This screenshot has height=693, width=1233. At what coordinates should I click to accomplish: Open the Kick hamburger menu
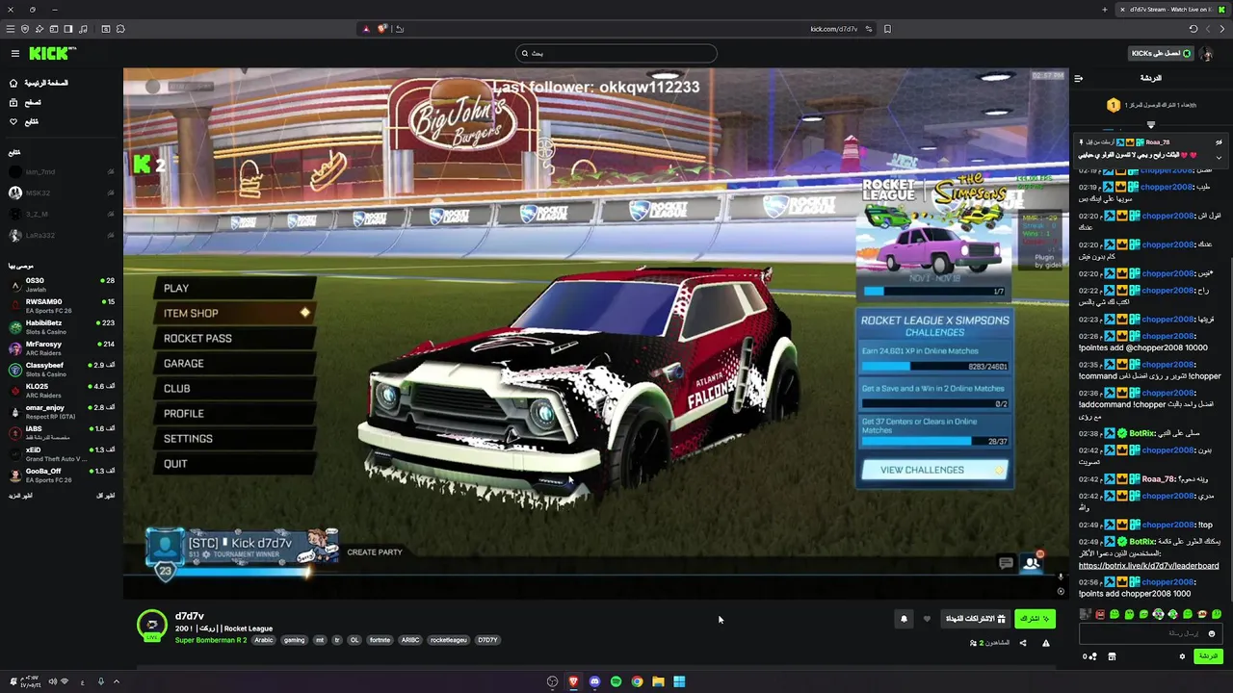pyautogui.click(x=14, y=54)
